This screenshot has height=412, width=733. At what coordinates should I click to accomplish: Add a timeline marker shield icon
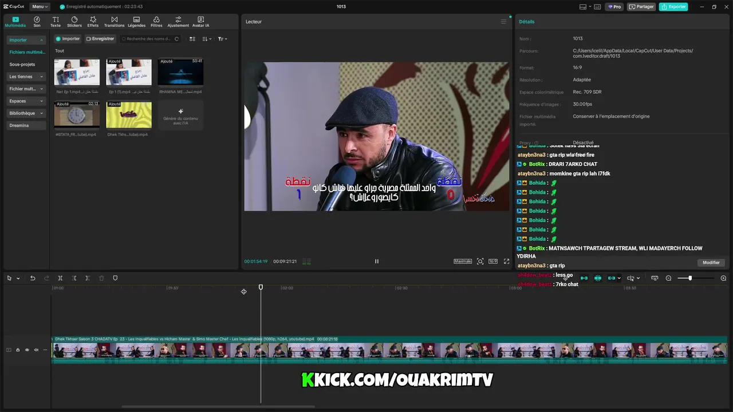pyautogui.click(x=115, y=278)
